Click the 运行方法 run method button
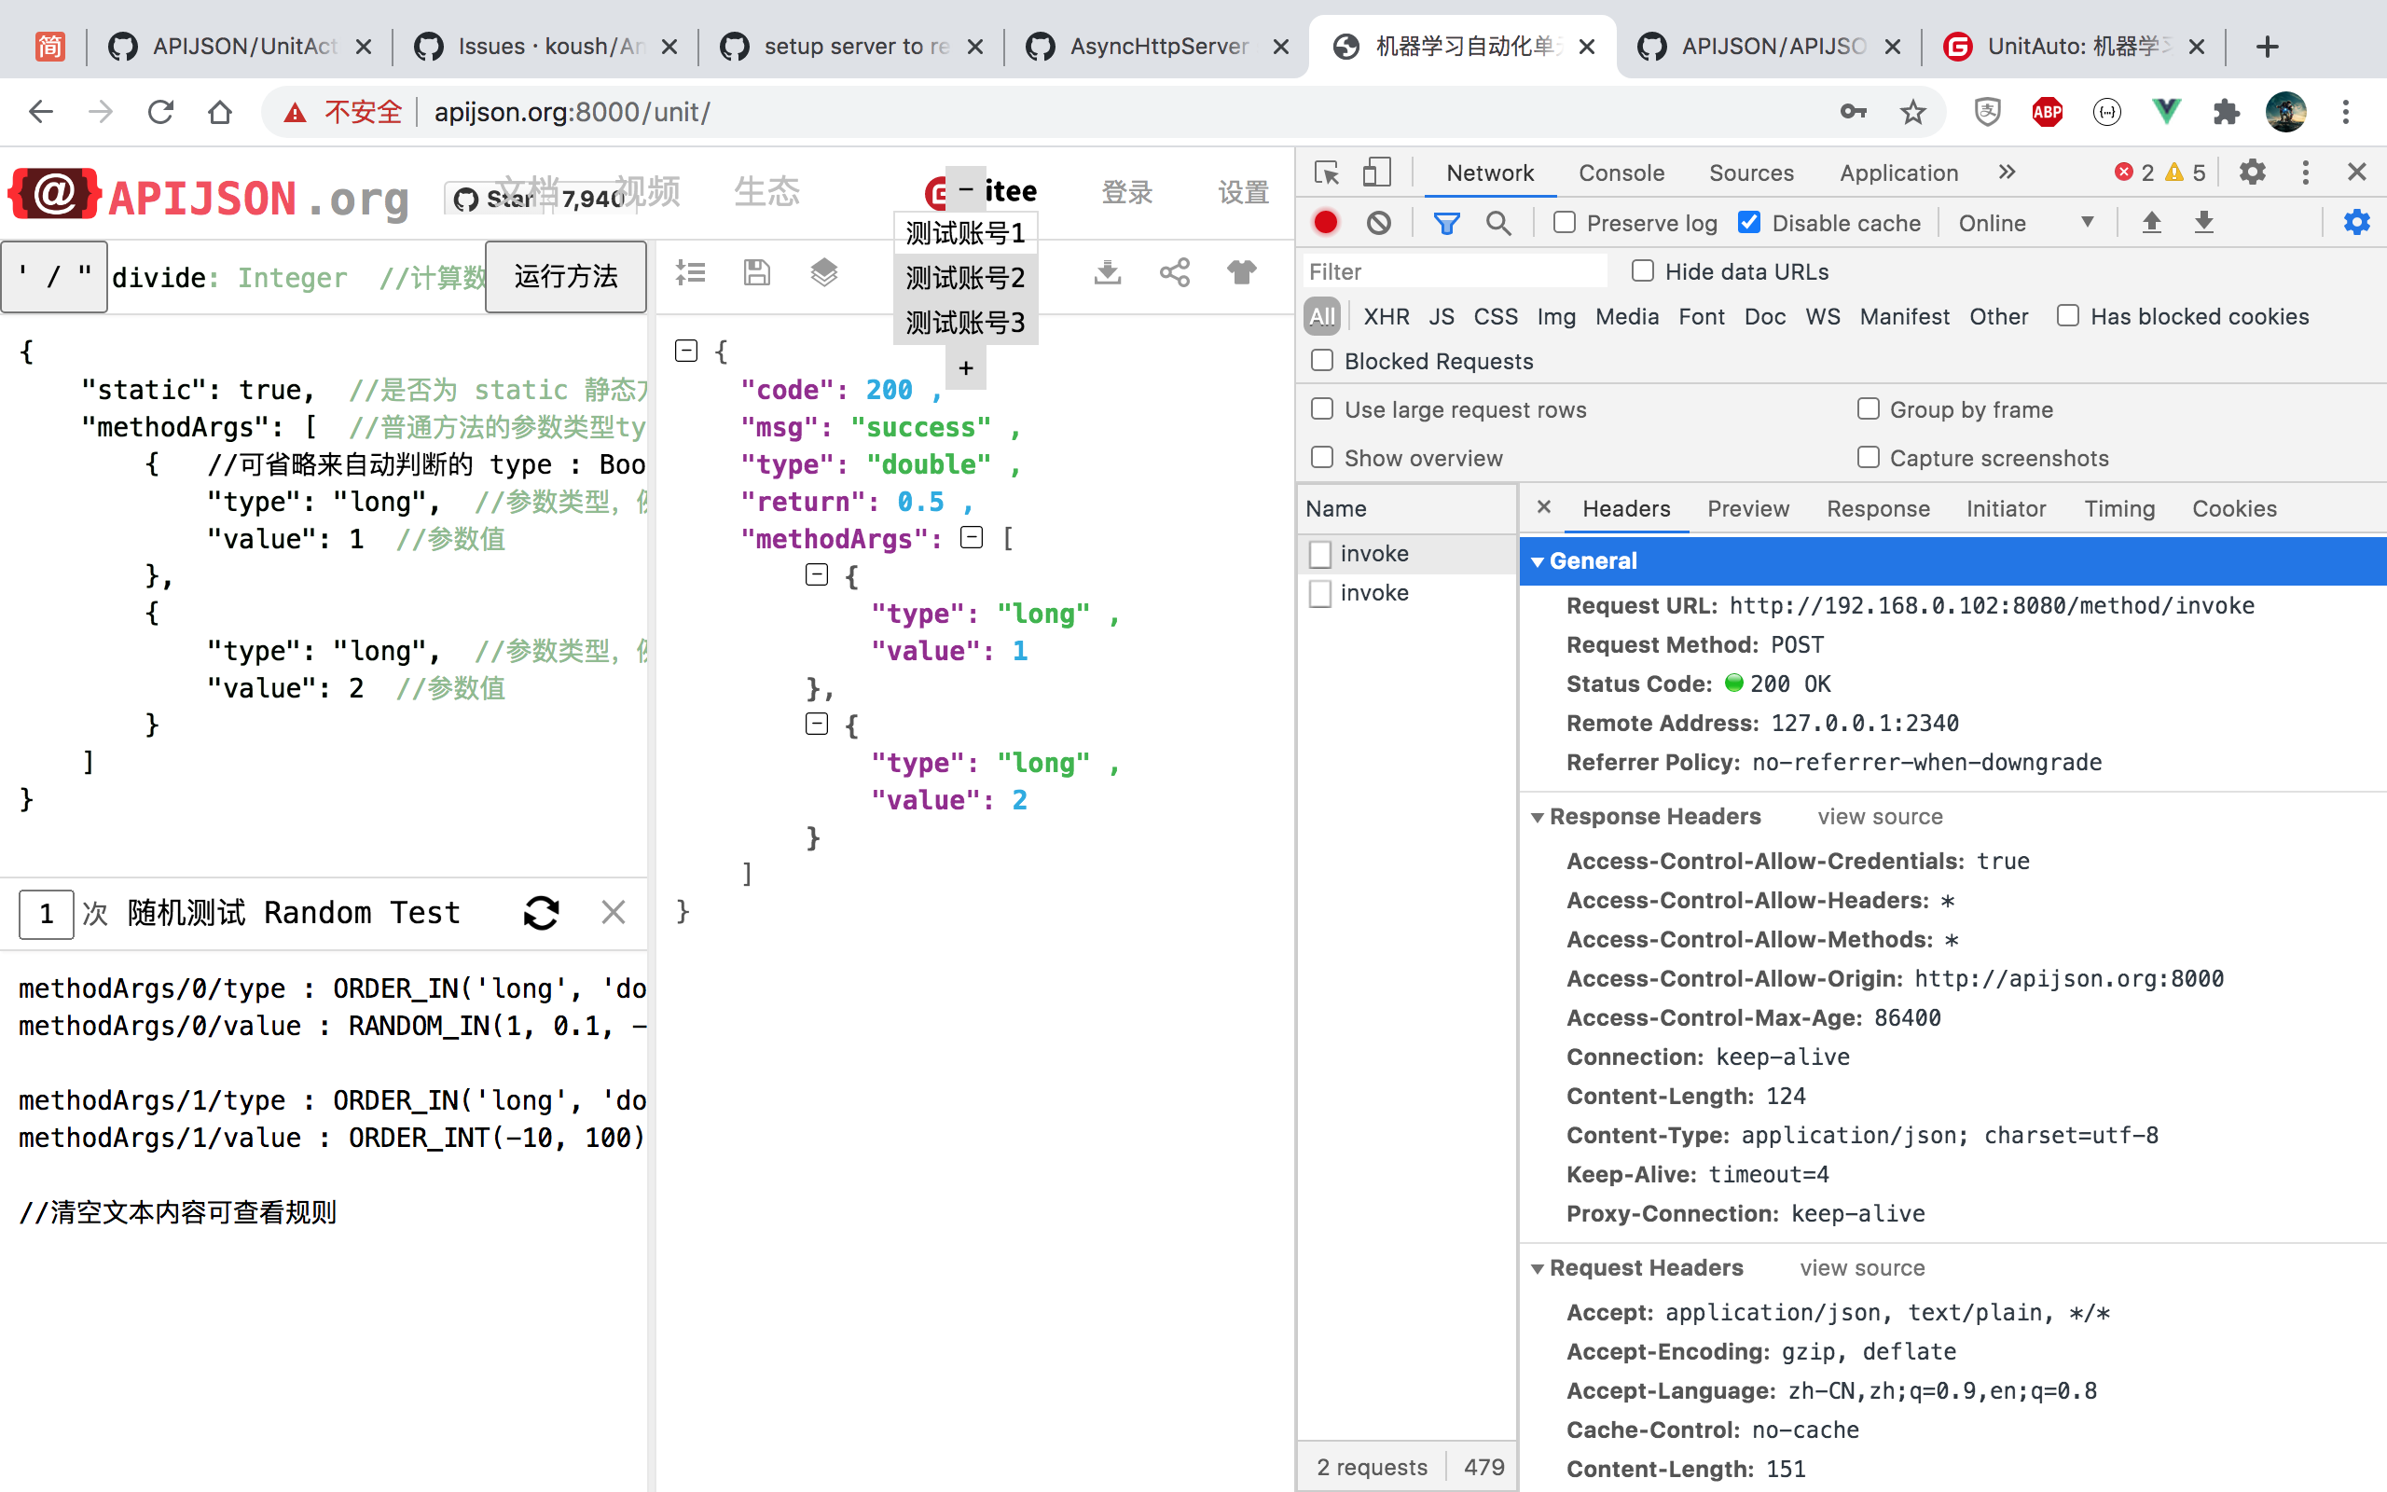The image size is (2387, 1492). tap(565, 276)
